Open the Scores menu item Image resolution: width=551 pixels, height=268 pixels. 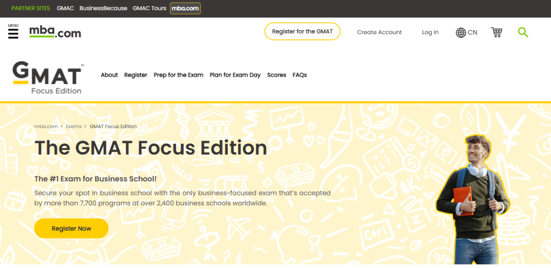tap(277, 75)
